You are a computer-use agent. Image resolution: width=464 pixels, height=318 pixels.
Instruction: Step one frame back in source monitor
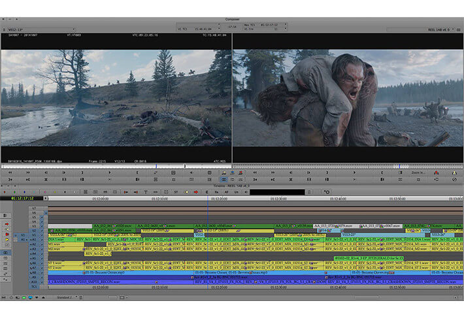(x=46, y=173)
